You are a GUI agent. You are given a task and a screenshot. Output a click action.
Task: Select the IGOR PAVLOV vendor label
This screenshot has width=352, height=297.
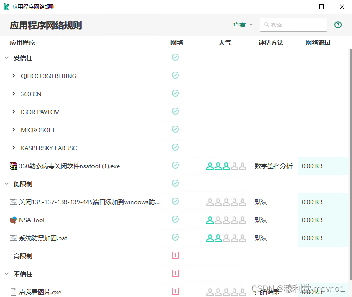[x=40, y=112]
